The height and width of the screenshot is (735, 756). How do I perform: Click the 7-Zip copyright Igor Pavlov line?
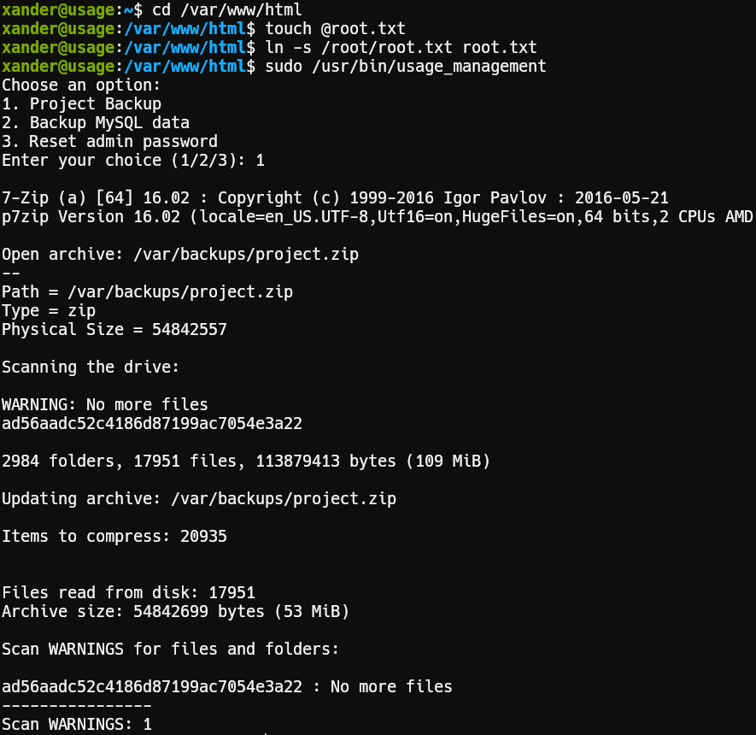(x=335, y=197)
